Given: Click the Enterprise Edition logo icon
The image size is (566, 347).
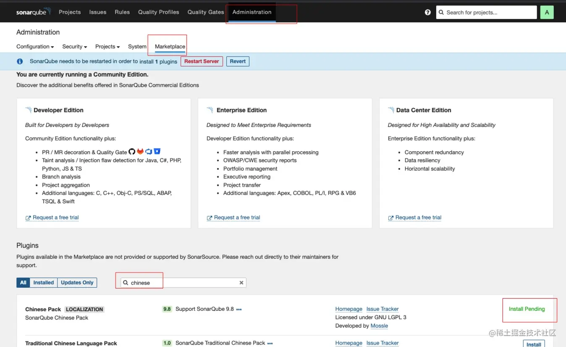Looking at the screenshot, I should pyautogui.click(x=210, y=110).
